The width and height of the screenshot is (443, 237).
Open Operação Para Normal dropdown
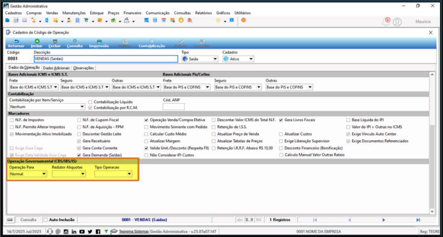(44, 174)
